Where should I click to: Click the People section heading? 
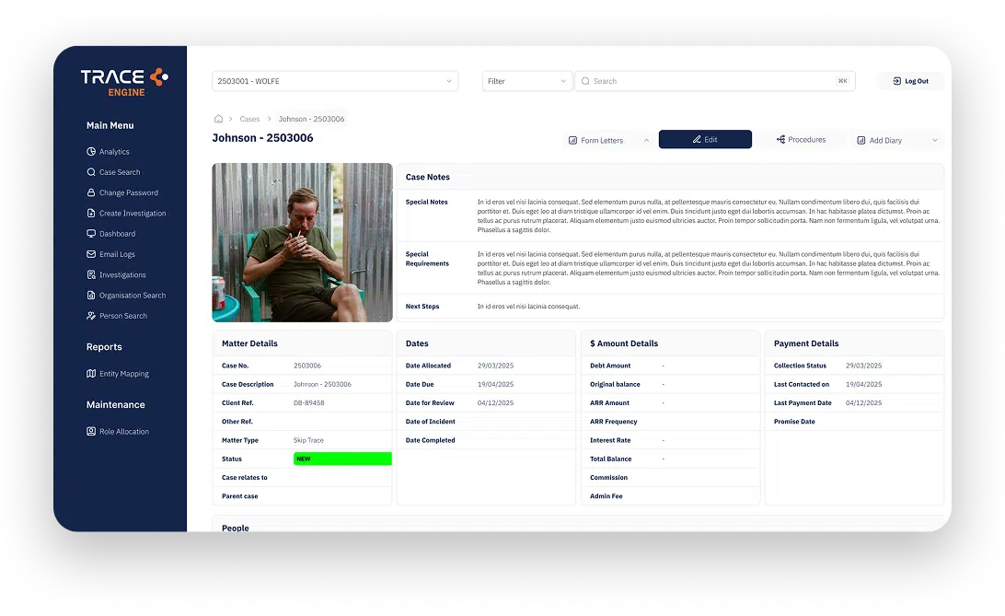236,529
